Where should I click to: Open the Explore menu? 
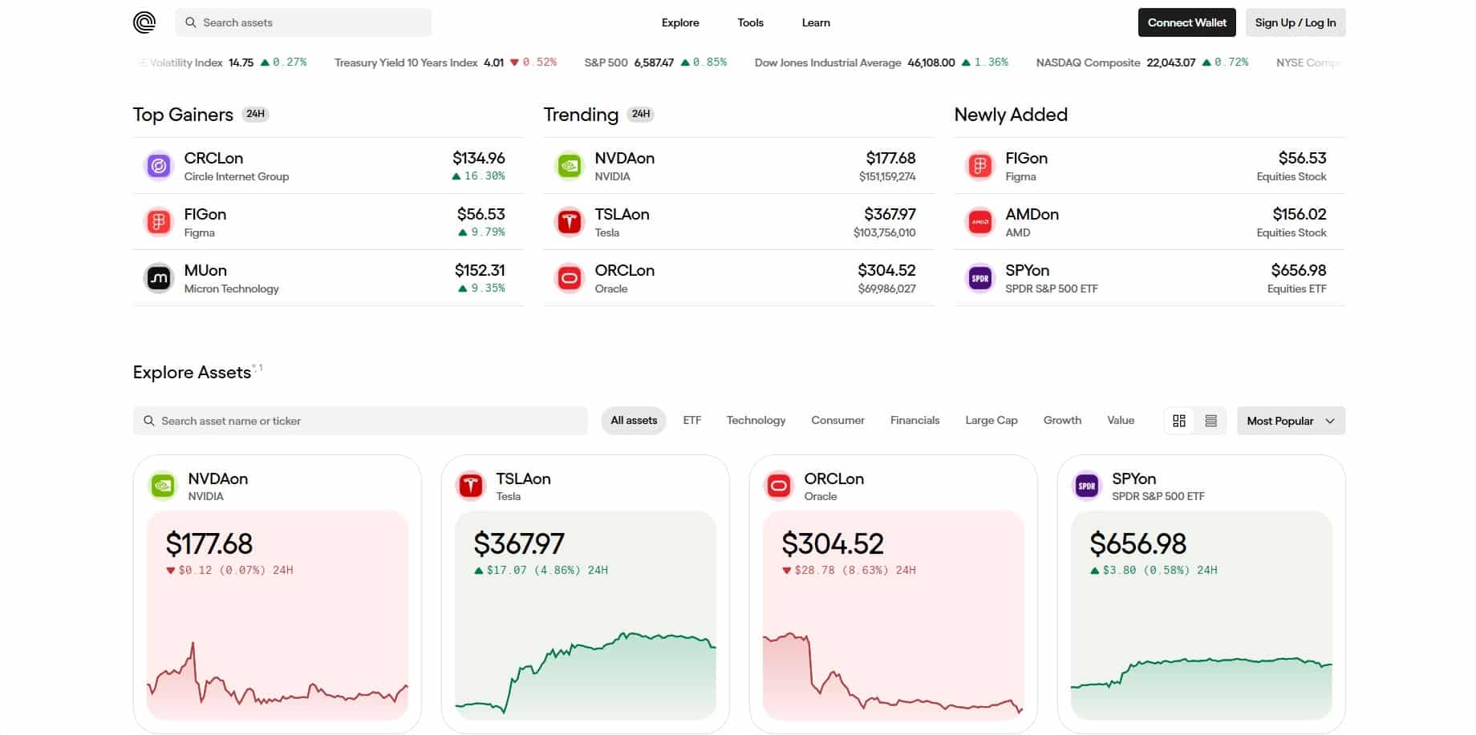(680, 22)
